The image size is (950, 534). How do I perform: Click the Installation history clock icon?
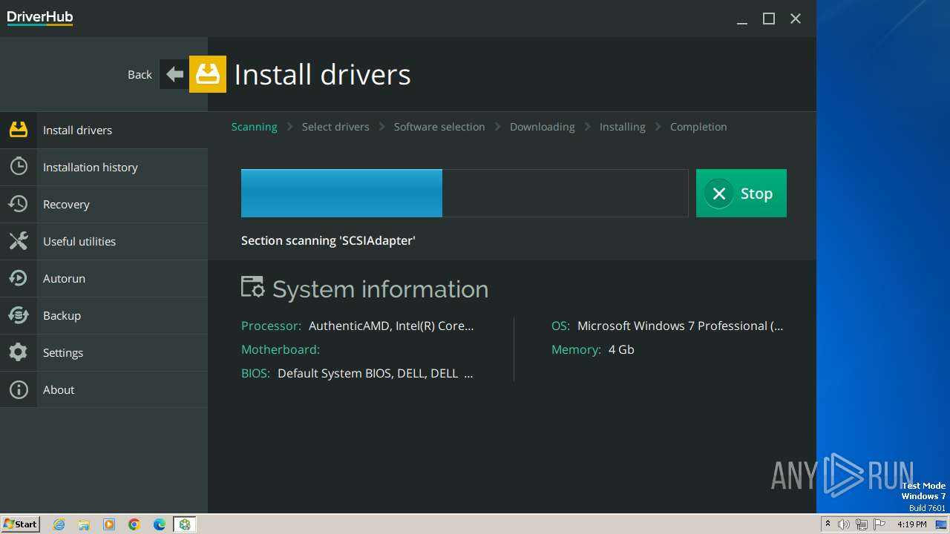pos(19,167)
